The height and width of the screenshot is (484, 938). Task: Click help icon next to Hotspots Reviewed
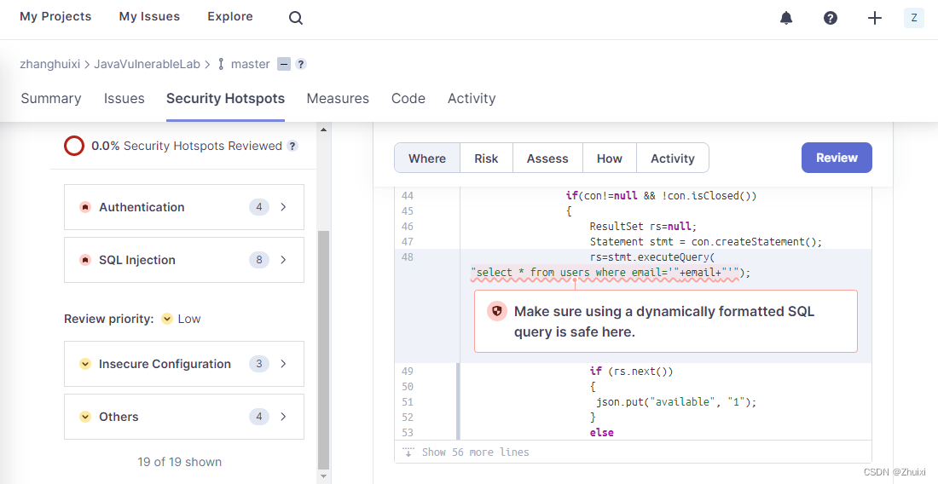292,146
